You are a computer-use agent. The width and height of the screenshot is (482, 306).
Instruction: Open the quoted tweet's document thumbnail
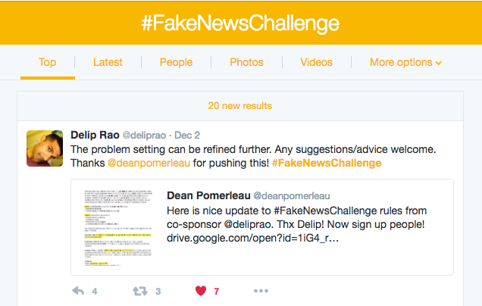[115, 226]
